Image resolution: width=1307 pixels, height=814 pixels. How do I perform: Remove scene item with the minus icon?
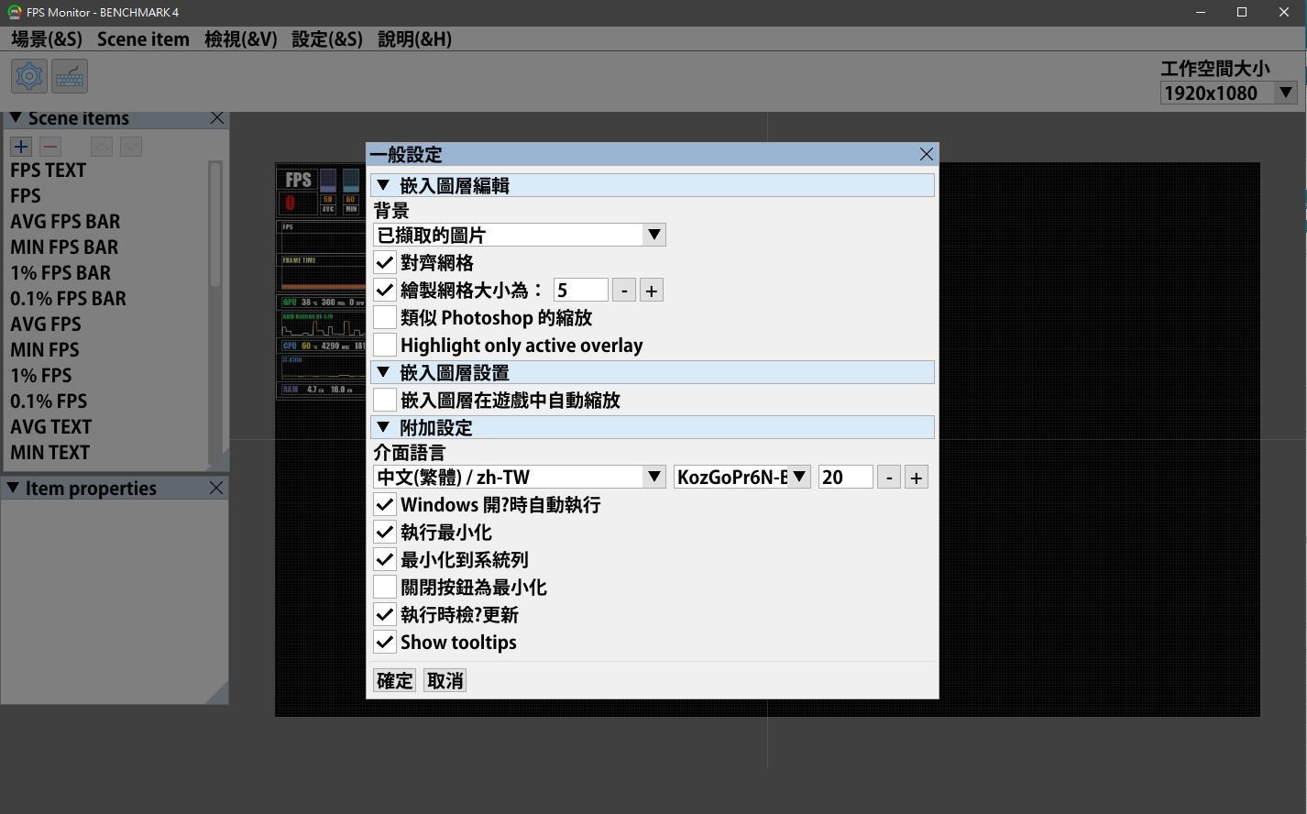coord(50,147)
